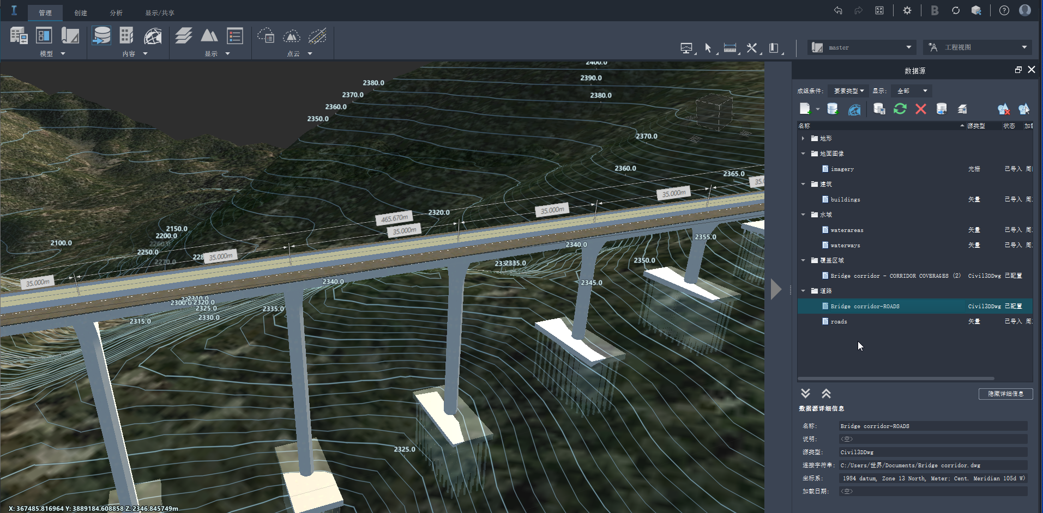Screen dimensions: 1043x513
Task: Collapse the 覆盖区域 folder
Action: click(803, 260)
